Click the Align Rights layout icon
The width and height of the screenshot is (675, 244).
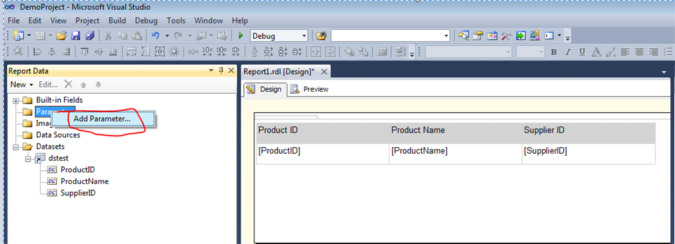coord(66,52)
